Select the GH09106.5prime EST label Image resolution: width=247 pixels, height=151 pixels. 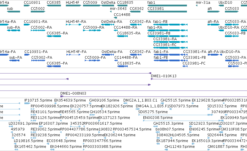coord(104,100)
